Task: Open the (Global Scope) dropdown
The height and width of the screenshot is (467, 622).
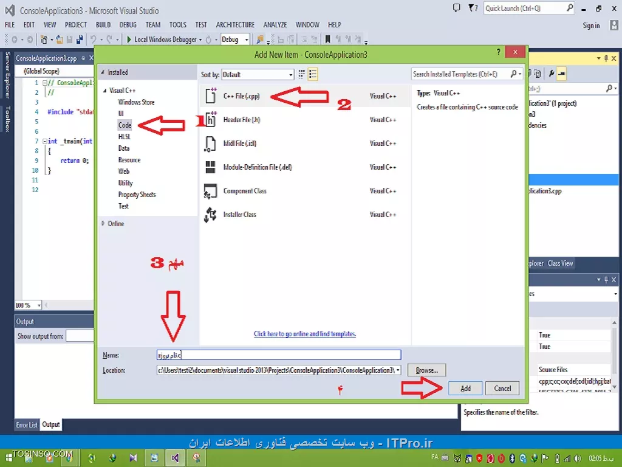Action: tap(54, 71)
